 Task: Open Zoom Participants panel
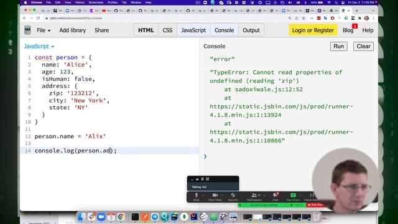tap(254, 197)
